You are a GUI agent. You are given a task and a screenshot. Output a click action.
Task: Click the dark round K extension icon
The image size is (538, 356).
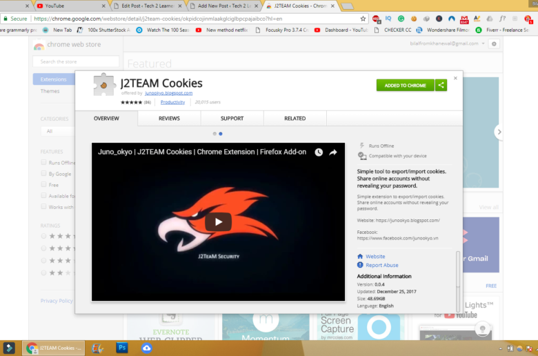439,19
